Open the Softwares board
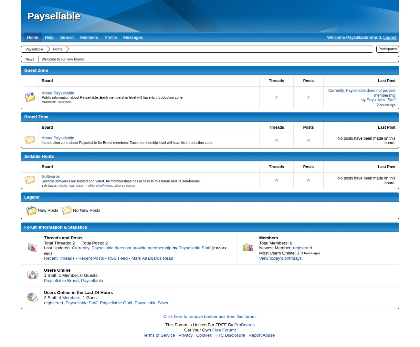 point(51,177)
